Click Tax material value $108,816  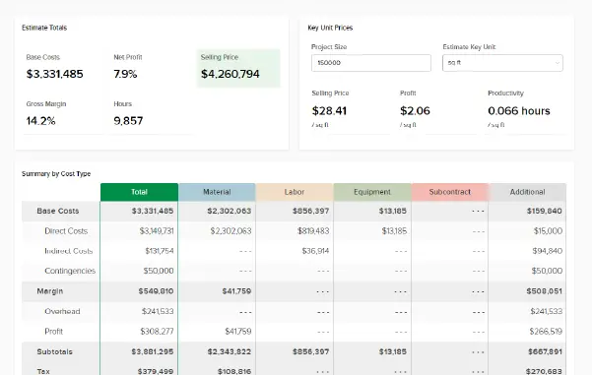pyautogui.click(x=234, y=371)
